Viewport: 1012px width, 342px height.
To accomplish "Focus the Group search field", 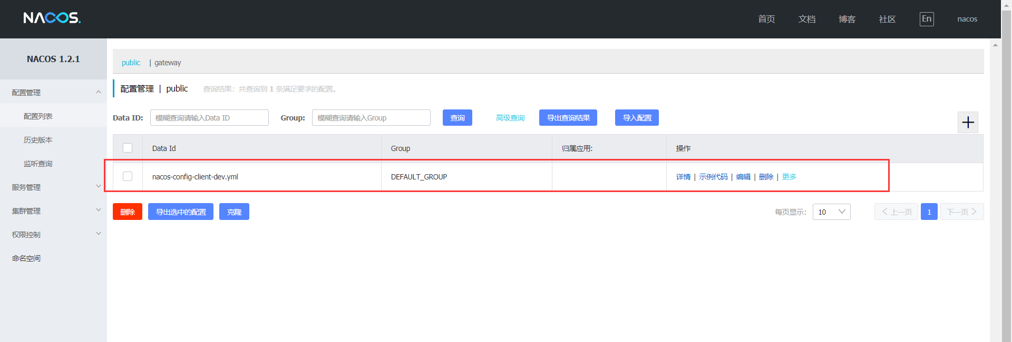I will click(x=371, y=117).
